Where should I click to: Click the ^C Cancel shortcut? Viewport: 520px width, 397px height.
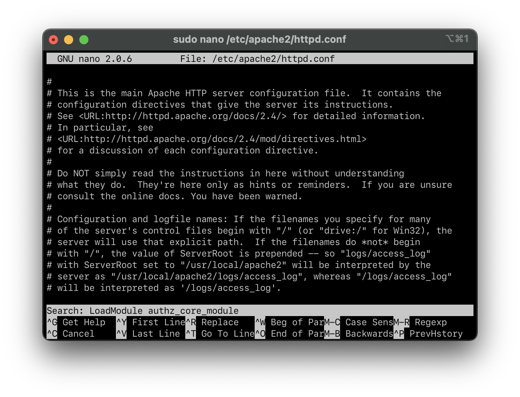tap(71, 334)
